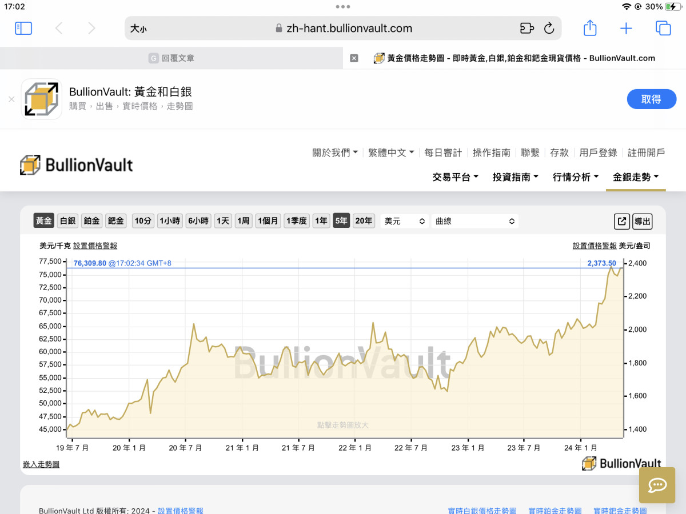The width and height of the screenshot is (686, 514).
Task: Set chart range to 20年
Action: [x=364, y=221]
